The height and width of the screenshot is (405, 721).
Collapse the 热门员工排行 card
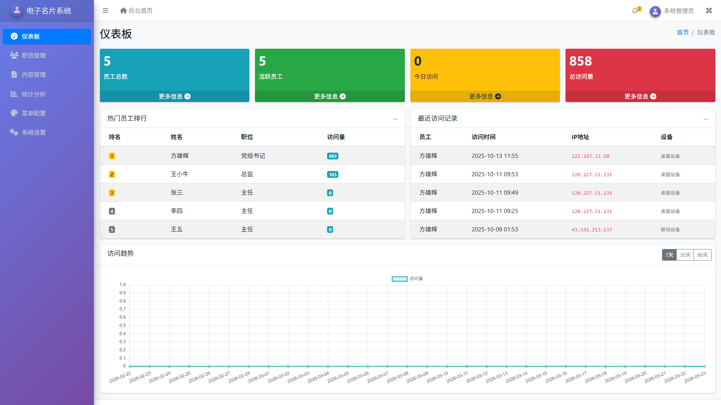[395, 119]
